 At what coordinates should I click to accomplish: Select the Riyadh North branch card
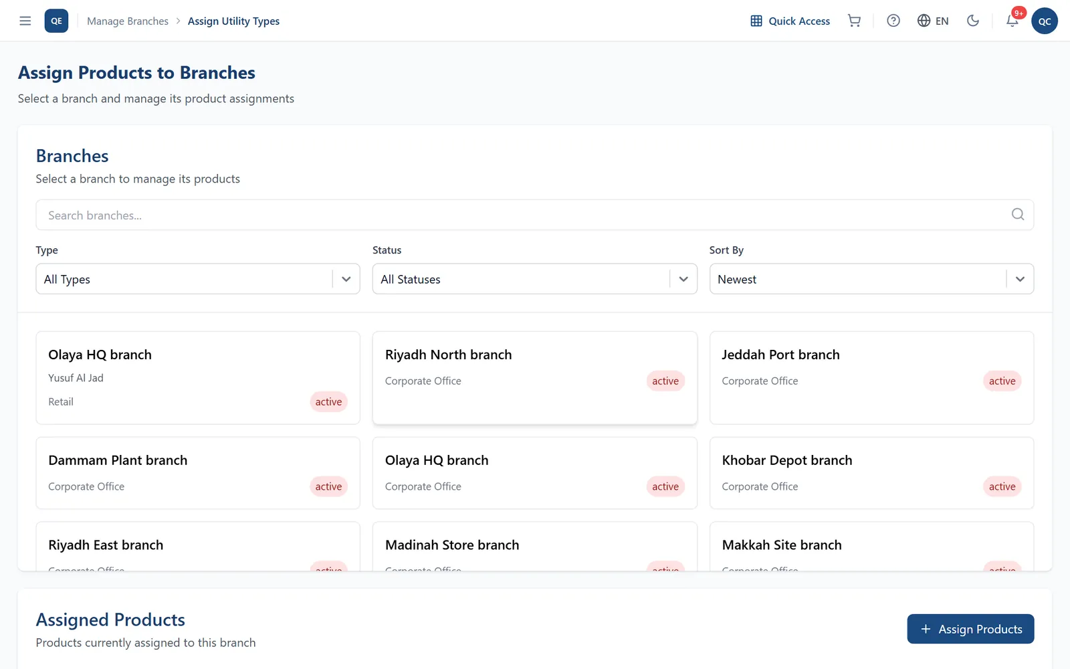(x=534, y=378)
